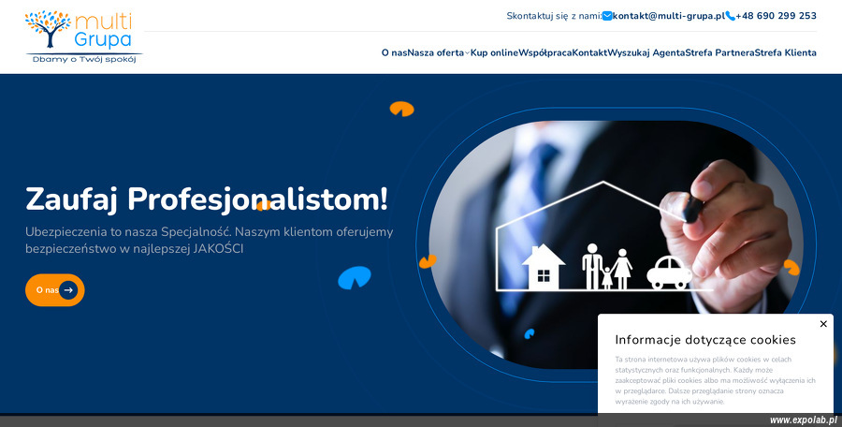The image size is (842, 427).
Task: Open the O nas menu item
Action: pyautogui.click(x=394, y=52)
